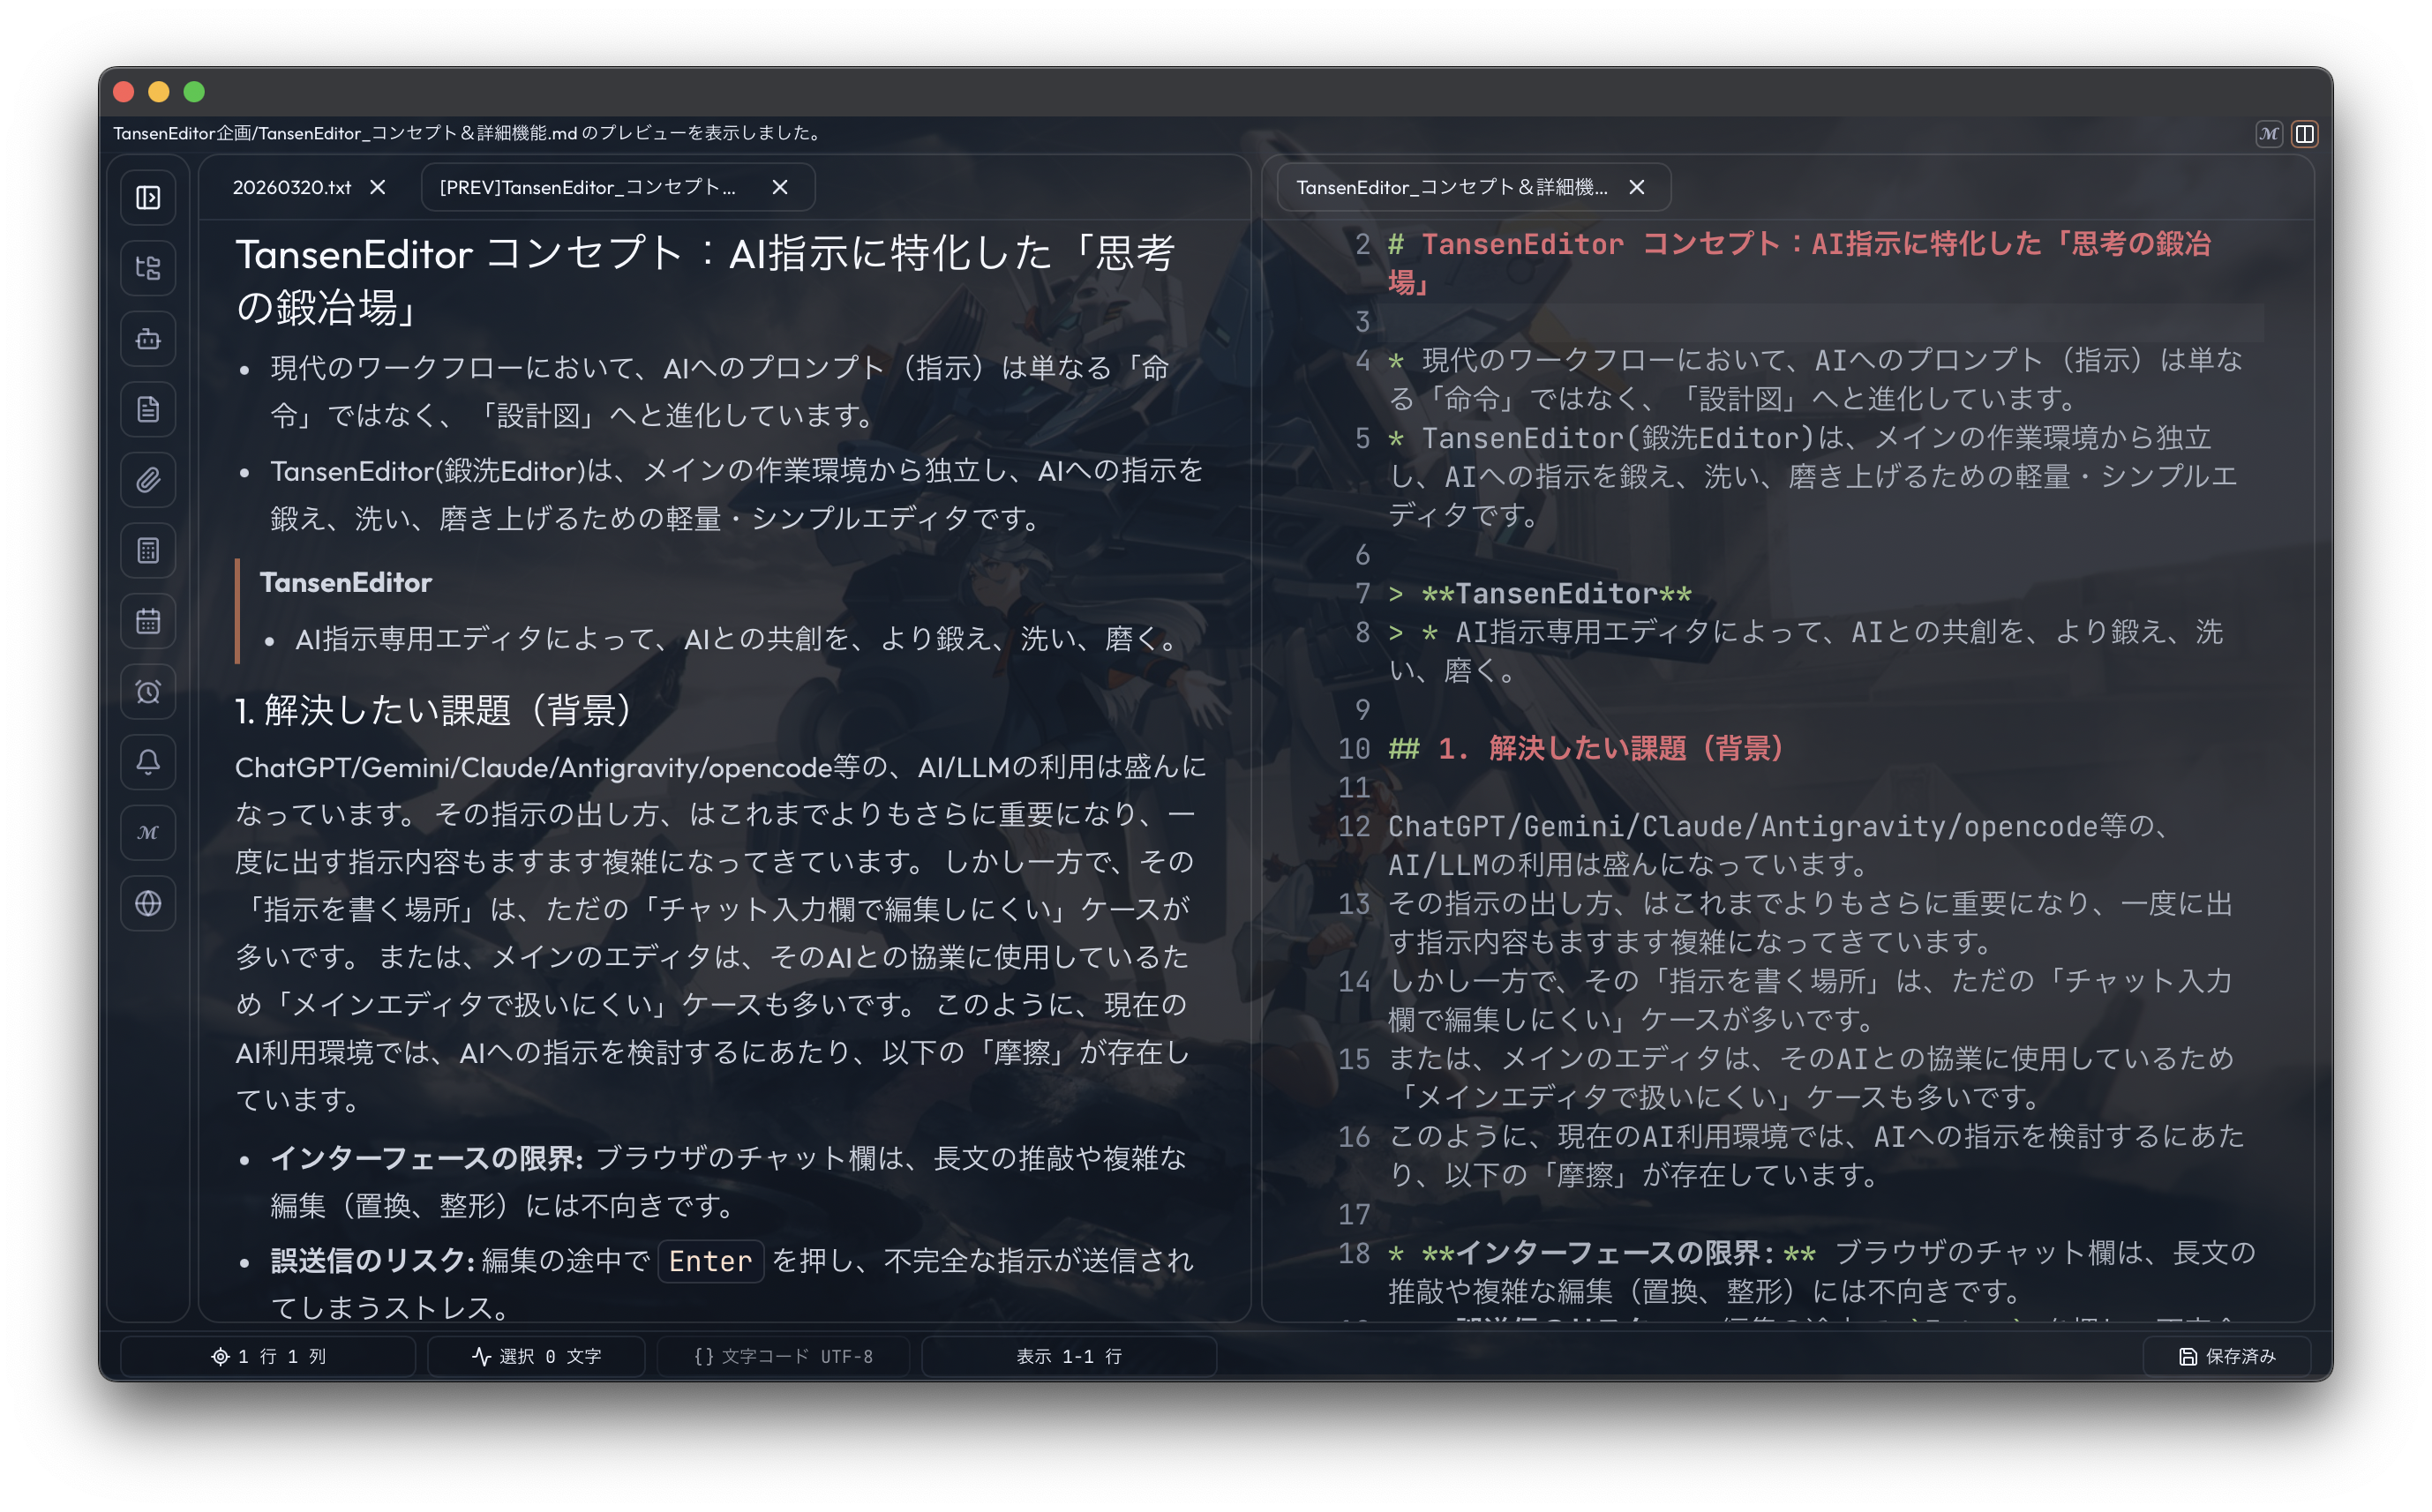
Task: Click the macOS green fullscreen window button
Action: point(194,92)
